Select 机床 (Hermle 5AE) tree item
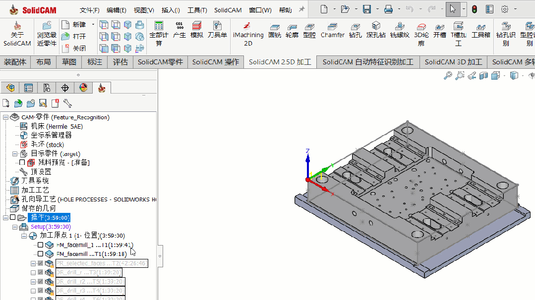This screenshot has width=535, height=300. [x=51, y=126]
